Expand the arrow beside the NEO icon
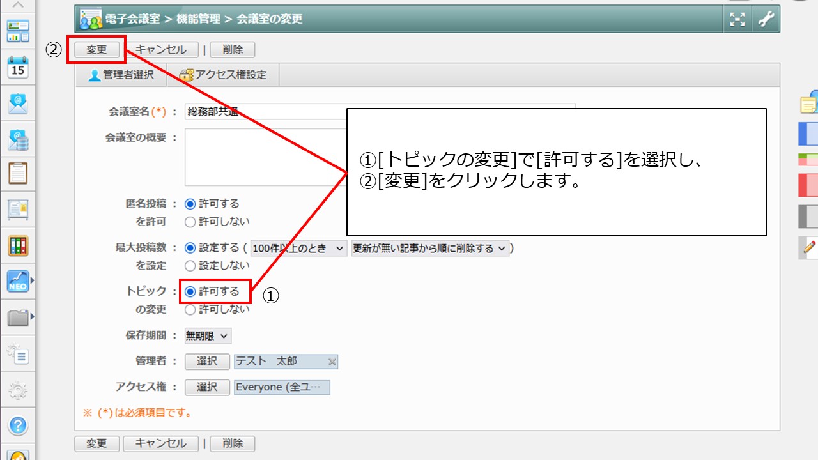The image size is (818, 460). pos(31,280)
